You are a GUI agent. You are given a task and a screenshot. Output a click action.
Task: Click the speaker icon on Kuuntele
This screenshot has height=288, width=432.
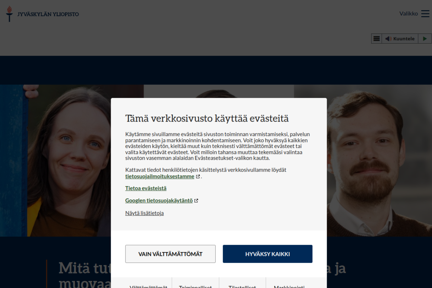(388, 38)
